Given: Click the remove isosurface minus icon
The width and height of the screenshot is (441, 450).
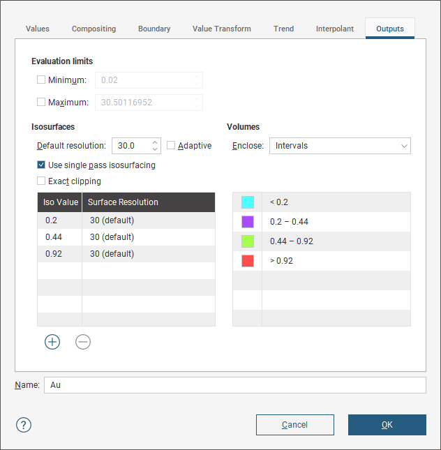Looking at the screenshot, I should point(83,342).
